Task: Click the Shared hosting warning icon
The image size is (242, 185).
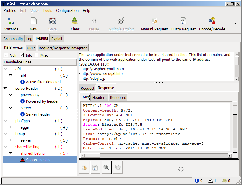Action: coord(22,160)
